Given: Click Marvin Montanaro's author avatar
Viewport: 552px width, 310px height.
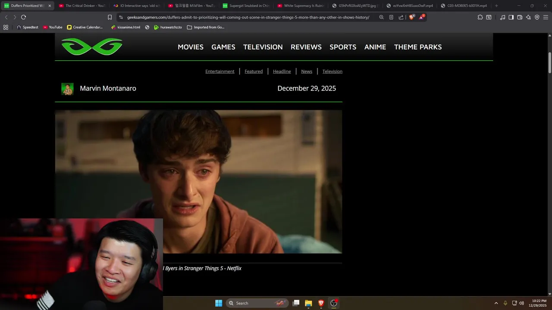Looking at the screenshot, I should (x=67, y=89).
